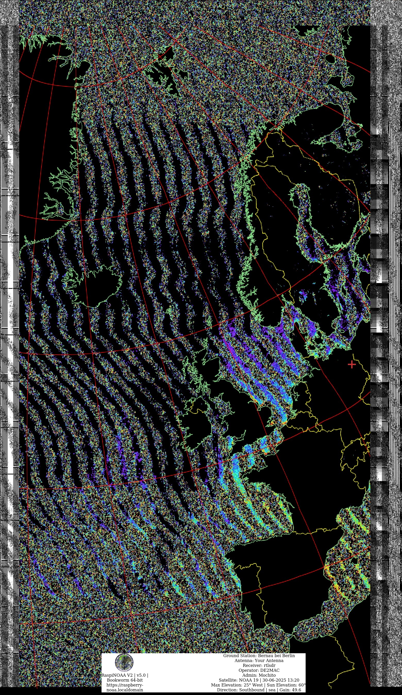Screen dimensions: 402x695
Task: Click the 'Operator: DE2MAC' line
Action: point(259,670)
